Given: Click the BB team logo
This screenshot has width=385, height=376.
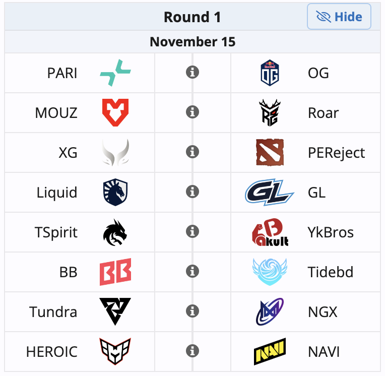Looking at the screenshot, I should pos(115,272).
